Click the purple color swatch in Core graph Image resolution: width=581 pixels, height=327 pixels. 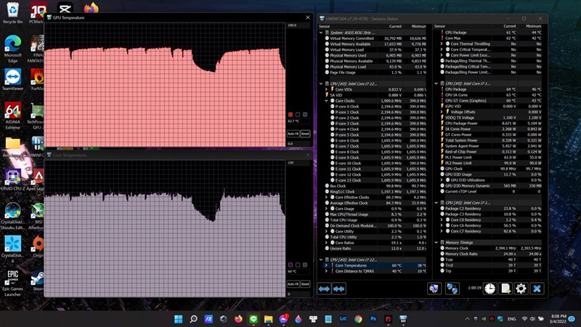[291, 266]
